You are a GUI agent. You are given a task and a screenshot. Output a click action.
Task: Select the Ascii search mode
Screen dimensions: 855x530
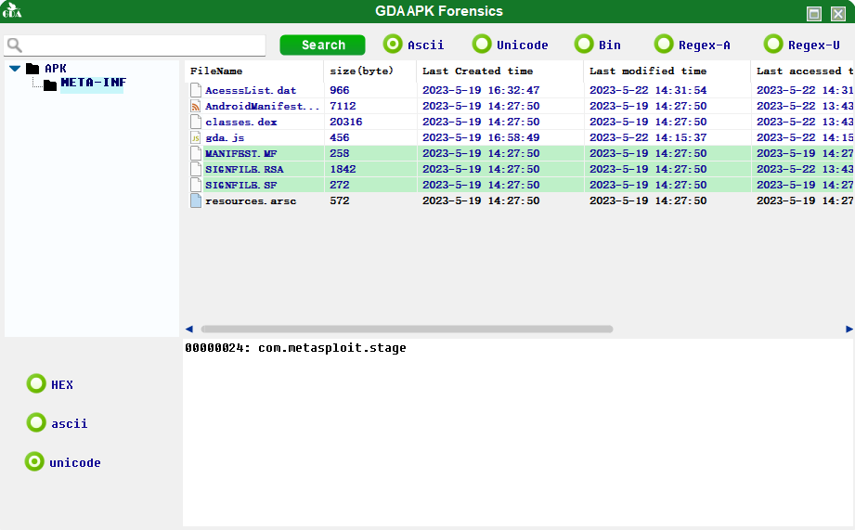[x=393, y=45]
